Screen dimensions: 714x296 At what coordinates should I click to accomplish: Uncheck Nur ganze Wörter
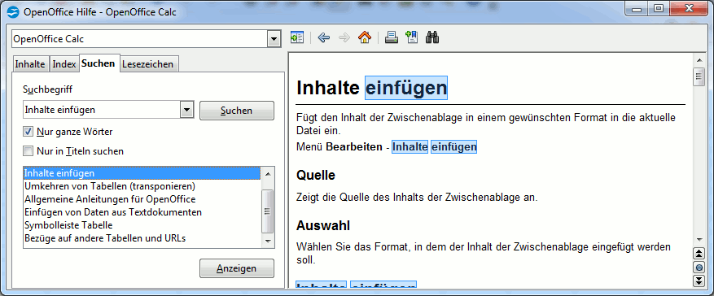coord(28,132)
